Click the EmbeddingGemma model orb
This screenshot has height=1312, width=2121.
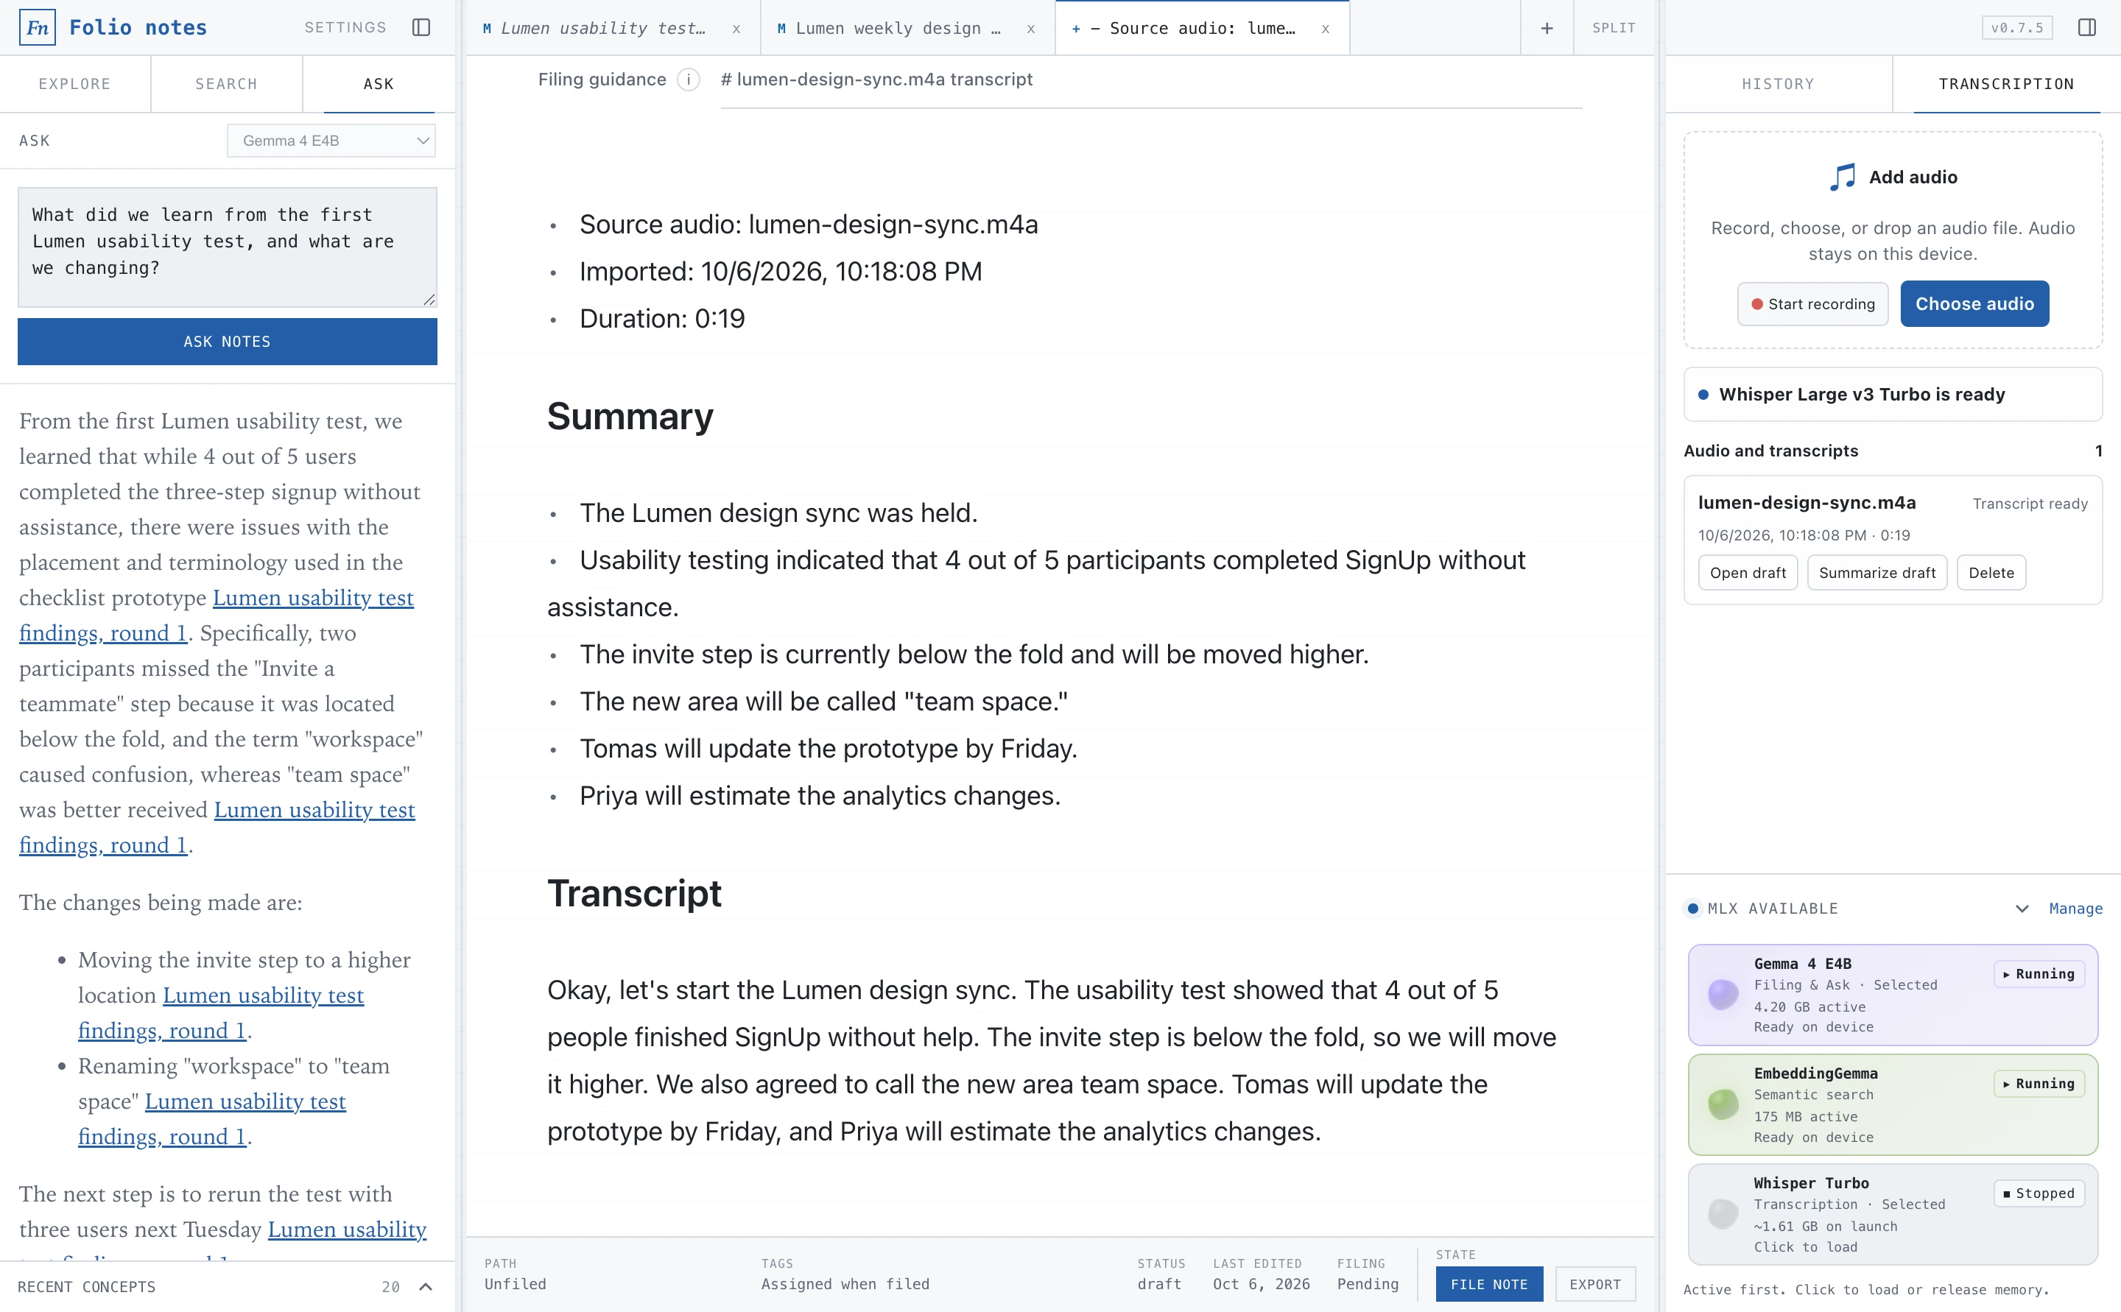[1723, 1104]
